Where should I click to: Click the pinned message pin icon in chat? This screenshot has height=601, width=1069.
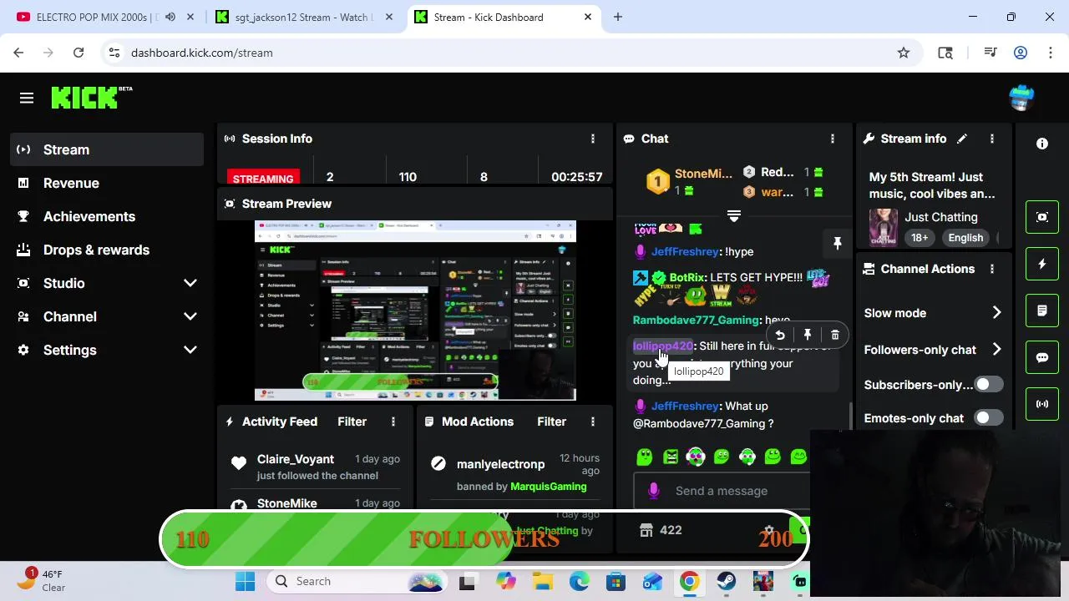[837, 243]
